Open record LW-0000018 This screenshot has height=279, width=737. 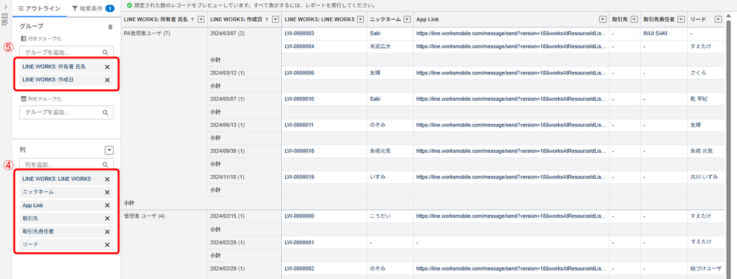(x=299, y=151)
